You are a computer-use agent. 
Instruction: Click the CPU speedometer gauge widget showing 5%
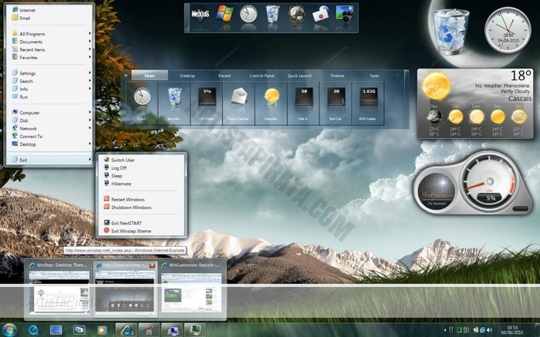coord(488,183)
